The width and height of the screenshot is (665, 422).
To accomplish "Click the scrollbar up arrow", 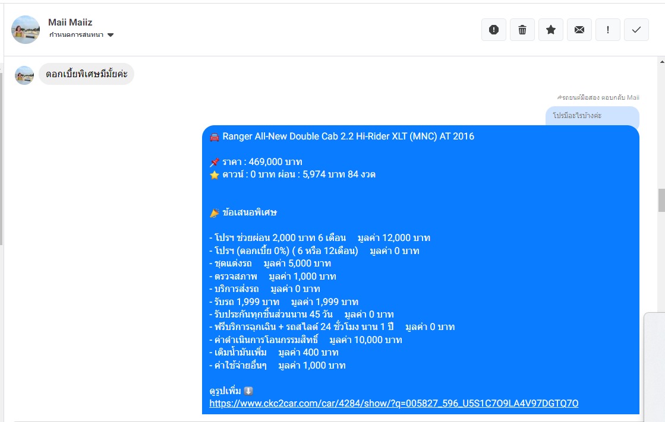I will coord(662,62).
